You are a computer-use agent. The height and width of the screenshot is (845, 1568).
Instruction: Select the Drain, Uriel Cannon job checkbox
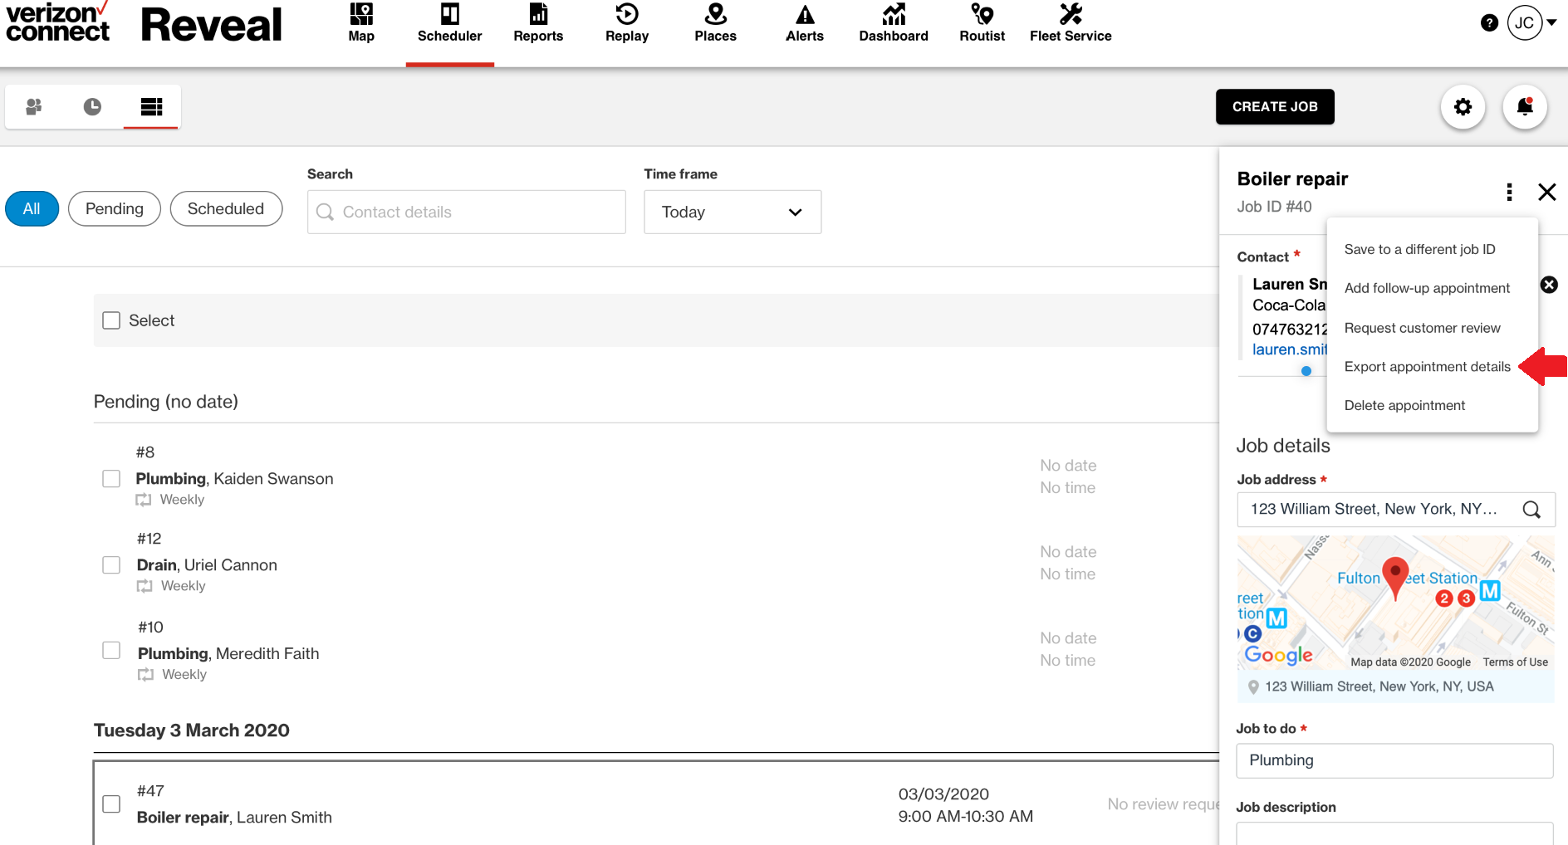111,565
